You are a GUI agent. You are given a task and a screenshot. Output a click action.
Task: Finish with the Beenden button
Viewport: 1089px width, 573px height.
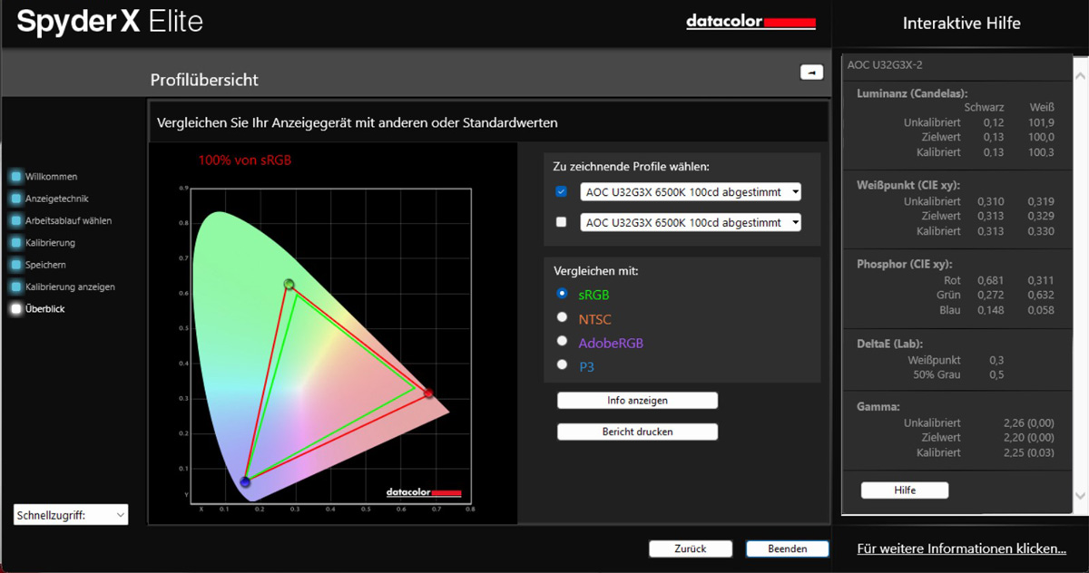(x=788, y=549)
